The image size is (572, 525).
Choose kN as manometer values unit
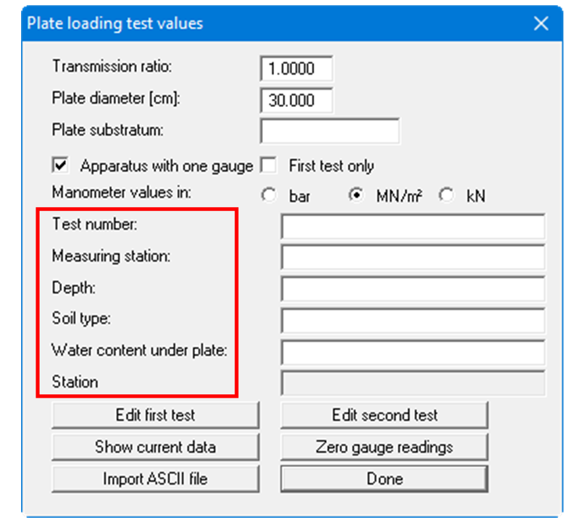pyautogui.click(x=448, y=197)
